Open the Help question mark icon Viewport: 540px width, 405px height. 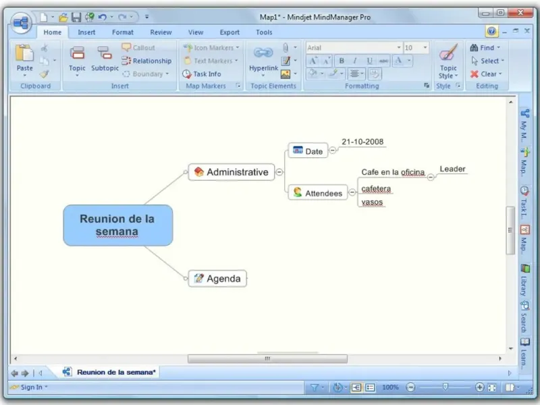(491, 31)
